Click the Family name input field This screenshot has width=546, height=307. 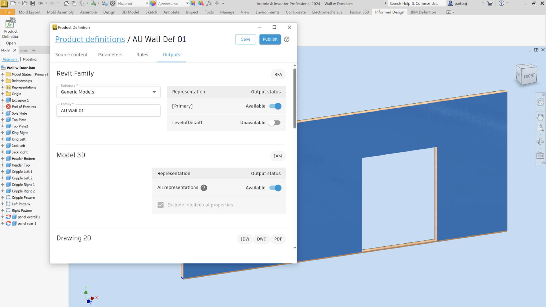point(108,111)
